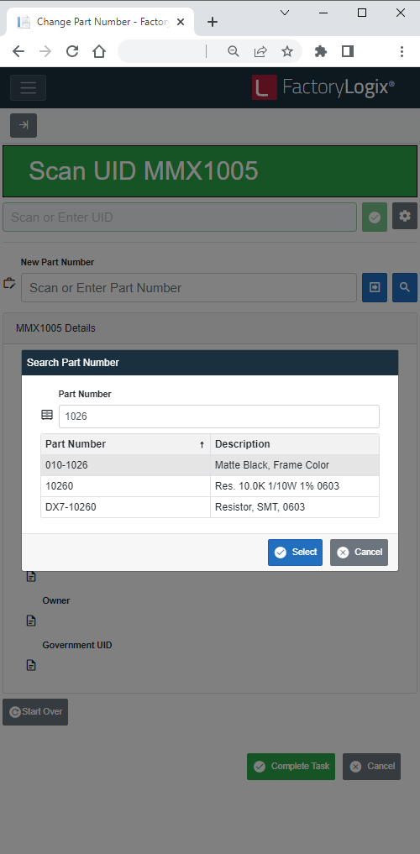Click the search field containing 1026
Screen dimensions: 420x854
click(x=219, y=417)
